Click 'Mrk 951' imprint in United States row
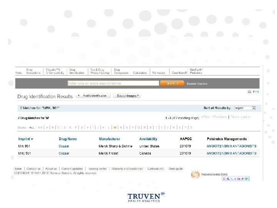Viewport: 277px width, 208px height. [x=24, y=146]
